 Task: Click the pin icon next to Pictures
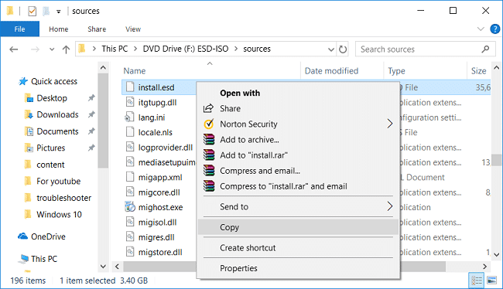[91, 148]
